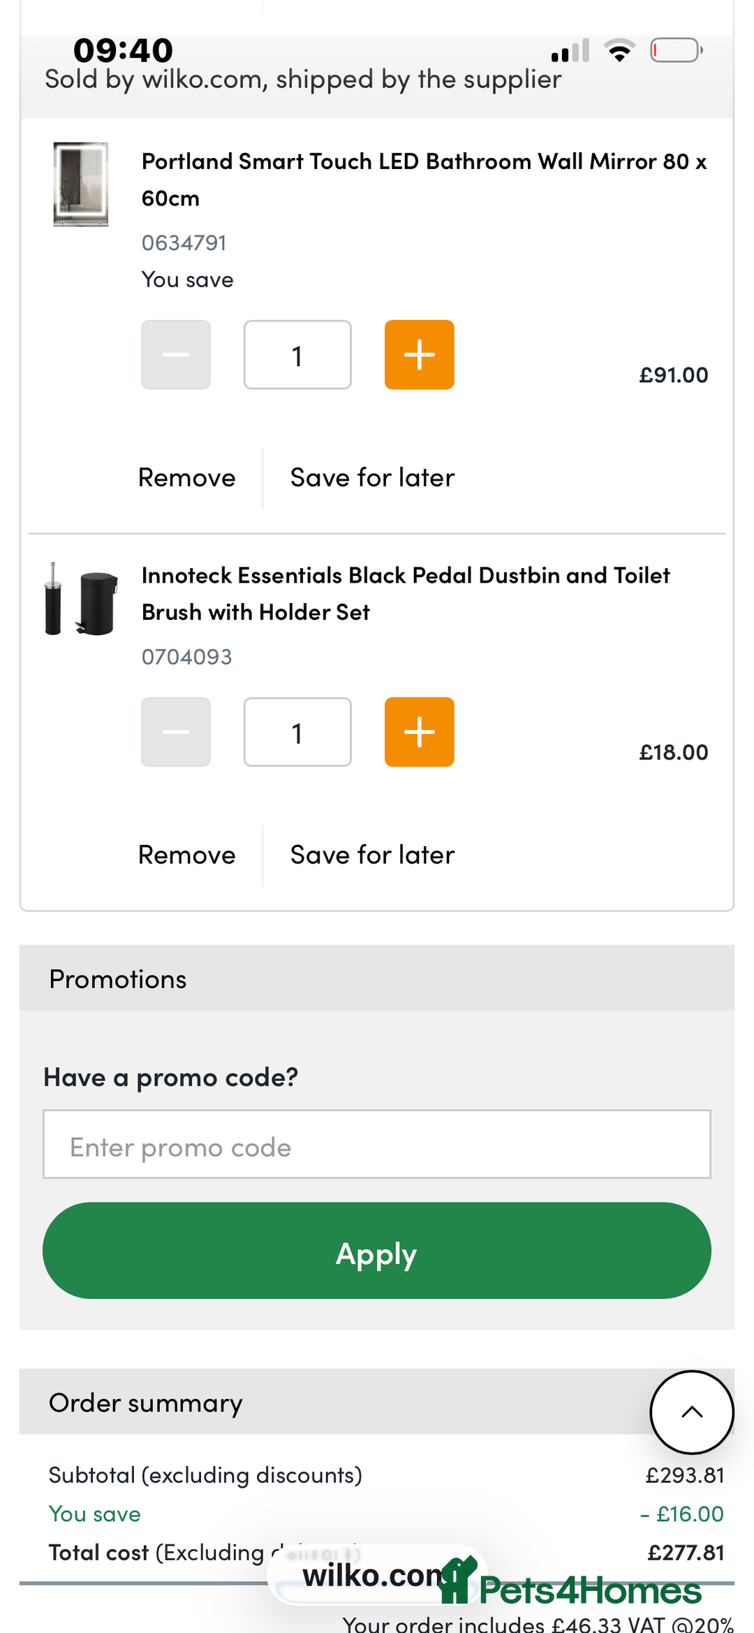Viewport: 754px width, 1633px height.
Task: Remove the Portland LED mirror from basket
Action: (x=187, y=478)
